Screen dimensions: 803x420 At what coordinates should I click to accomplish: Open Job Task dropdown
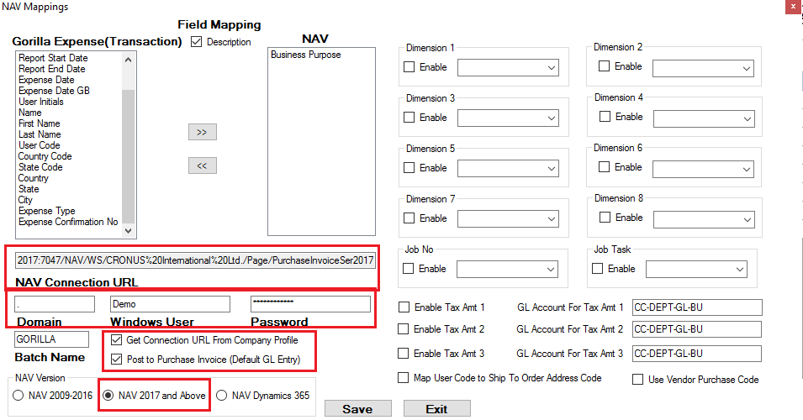pyautogui.click(x=696, y=269)
